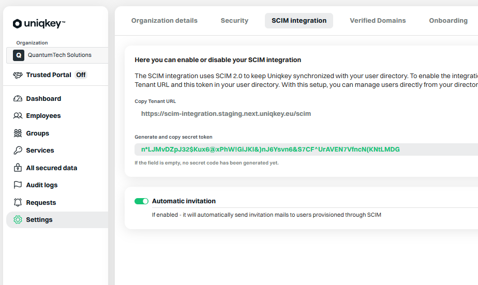This screenshot has width=478, height=285.
Task: Open the Groups page
Action: pyautogui.click(x=57, y=133)
